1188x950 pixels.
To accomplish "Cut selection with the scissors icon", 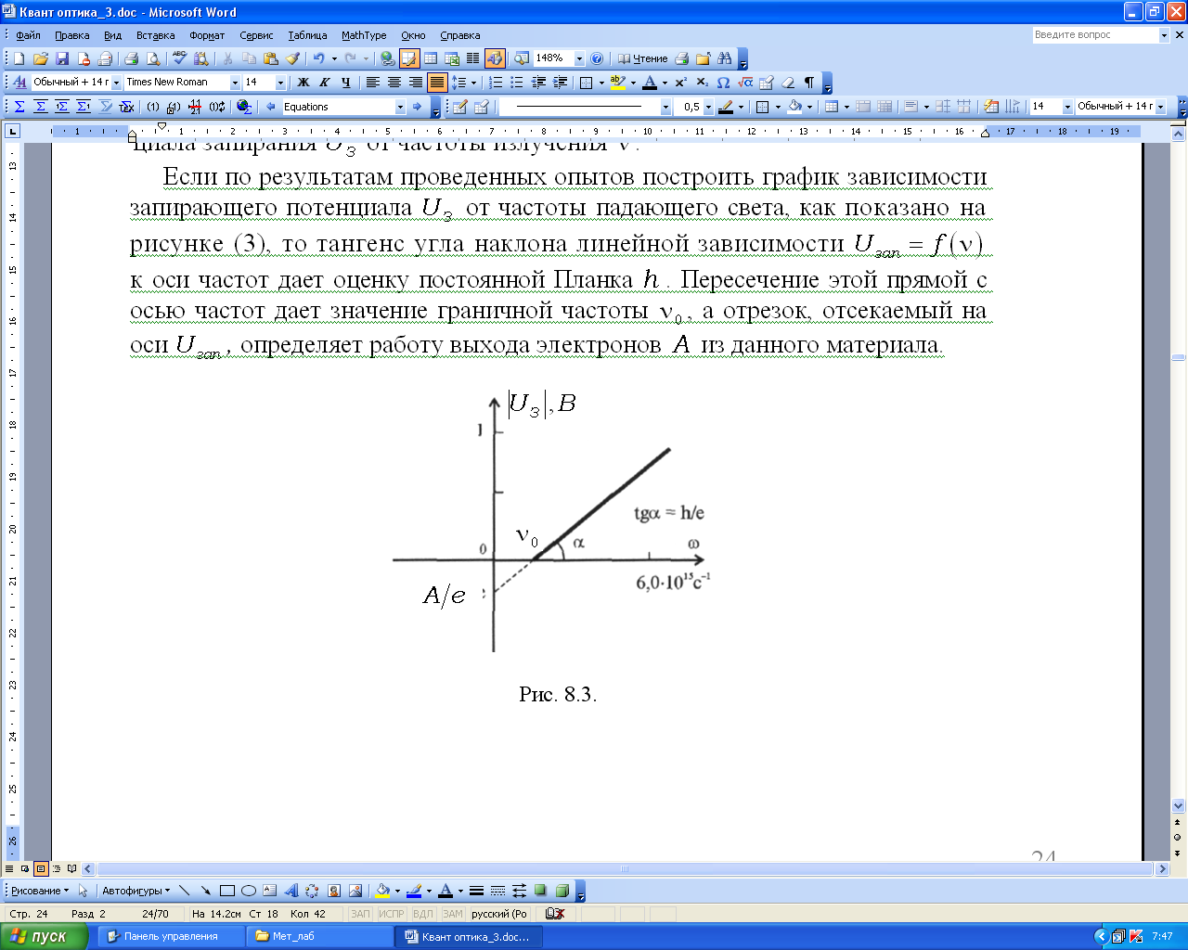I will coord(226,58).
